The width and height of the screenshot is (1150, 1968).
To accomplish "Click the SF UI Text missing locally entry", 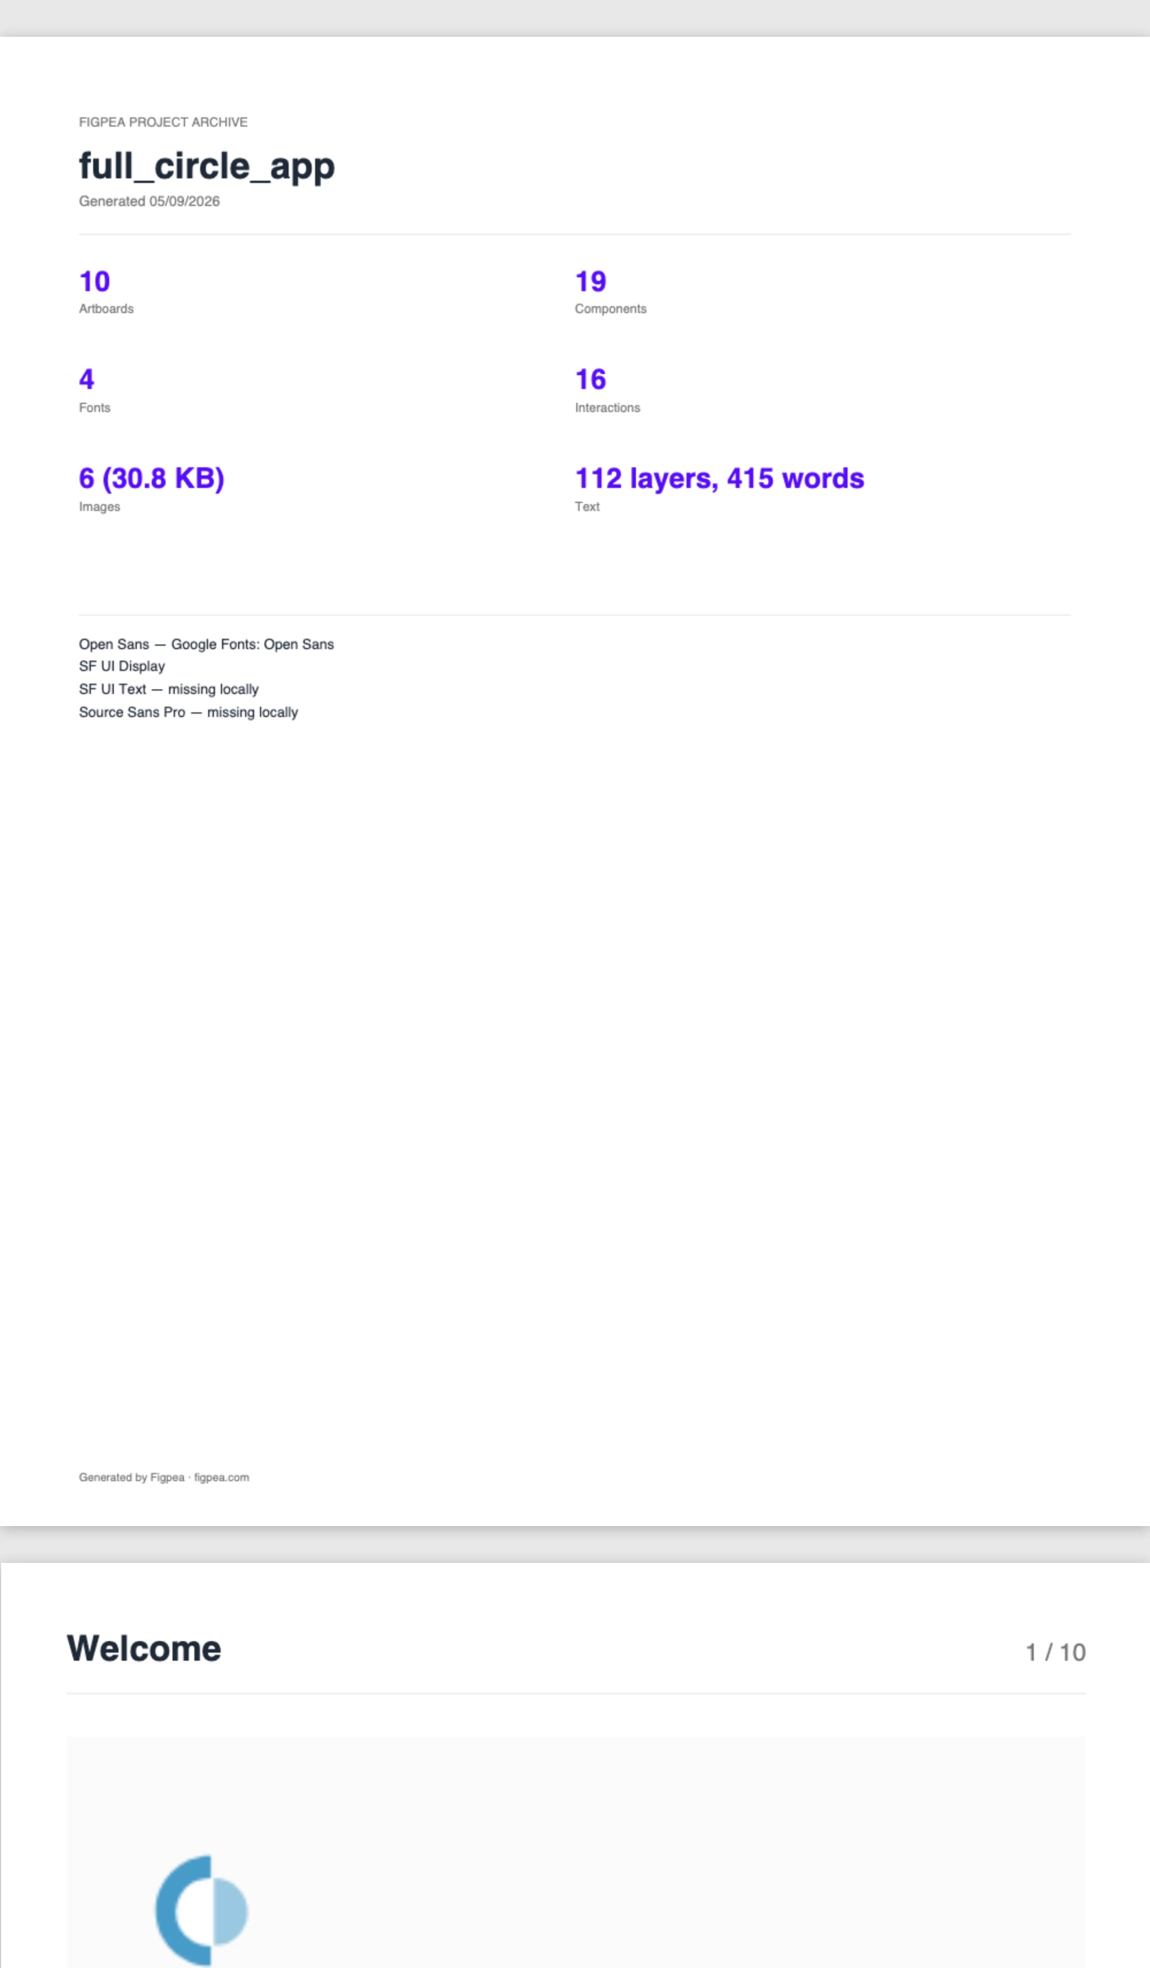I will (168, 689).
